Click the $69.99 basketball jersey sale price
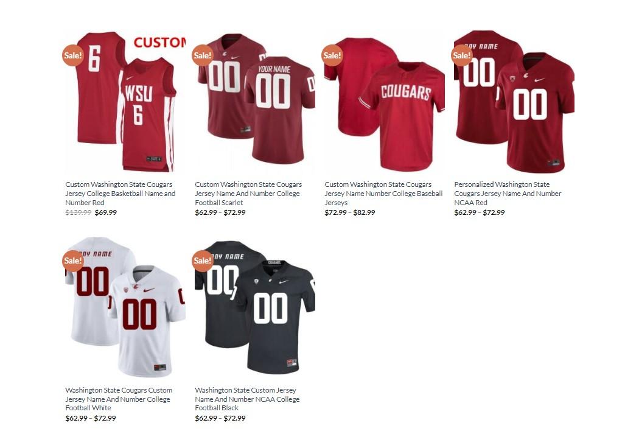 tap(105, 212)
